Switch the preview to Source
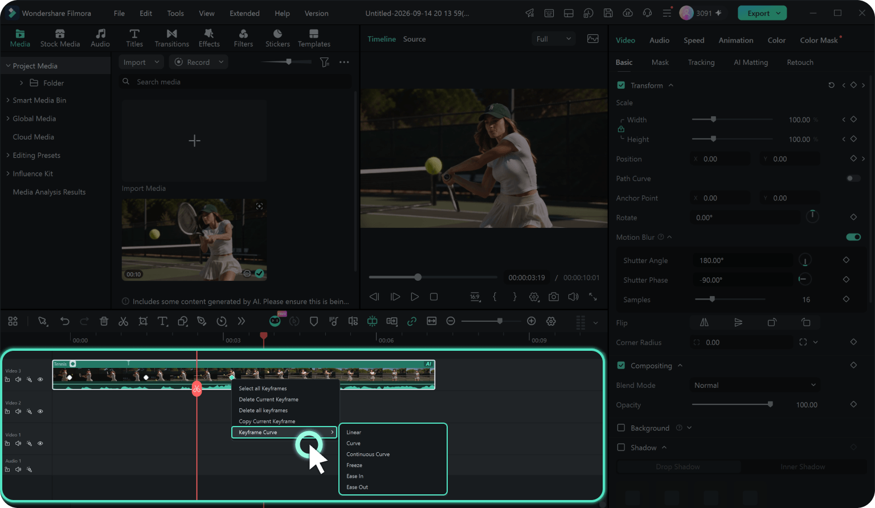This screenshot has width=875, height=508. tap(414, 39)
